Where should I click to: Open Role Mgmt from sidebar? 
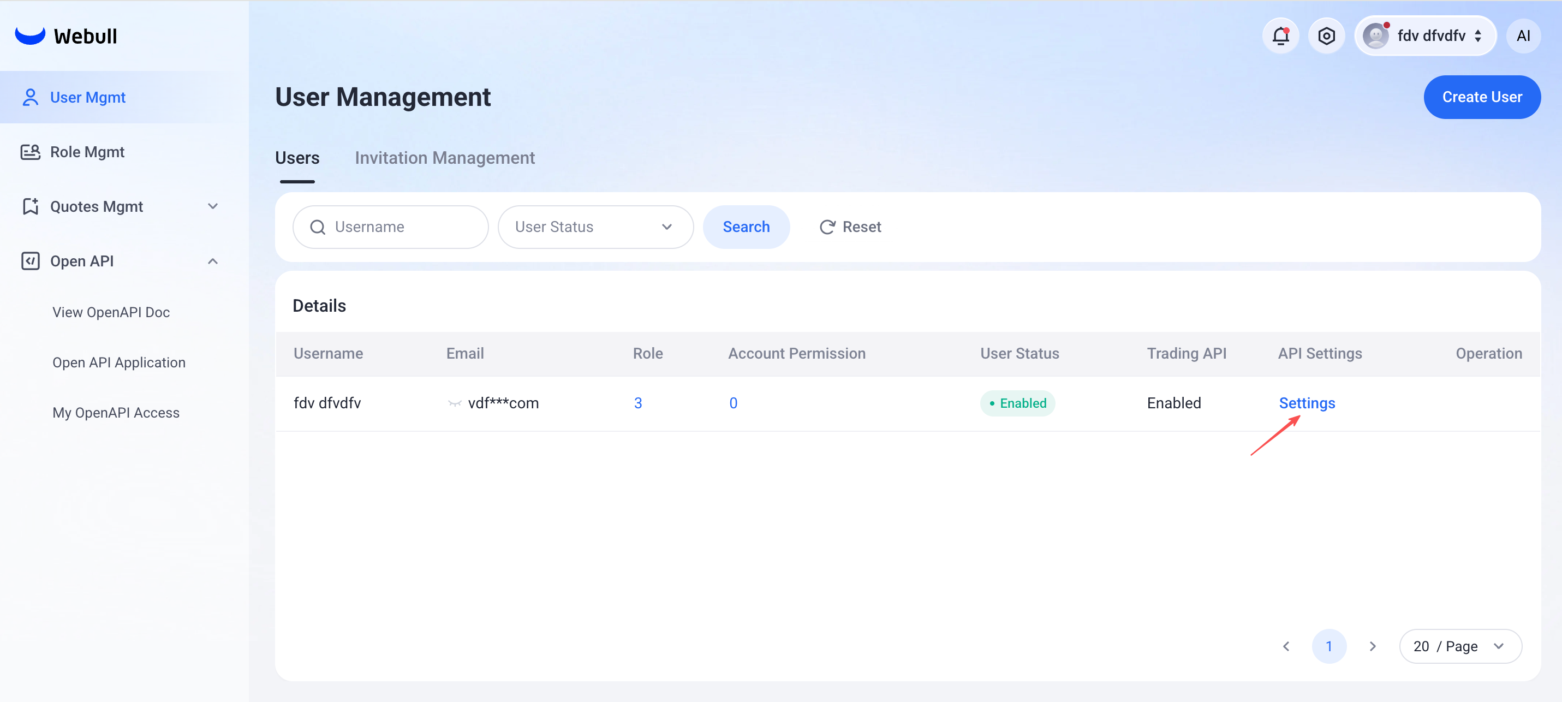124,152
